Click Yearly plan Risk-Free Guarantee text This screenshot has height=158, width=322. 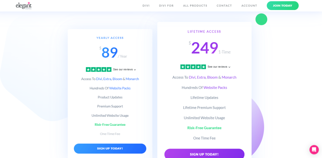pyautogui.click(x=110, y=125)
